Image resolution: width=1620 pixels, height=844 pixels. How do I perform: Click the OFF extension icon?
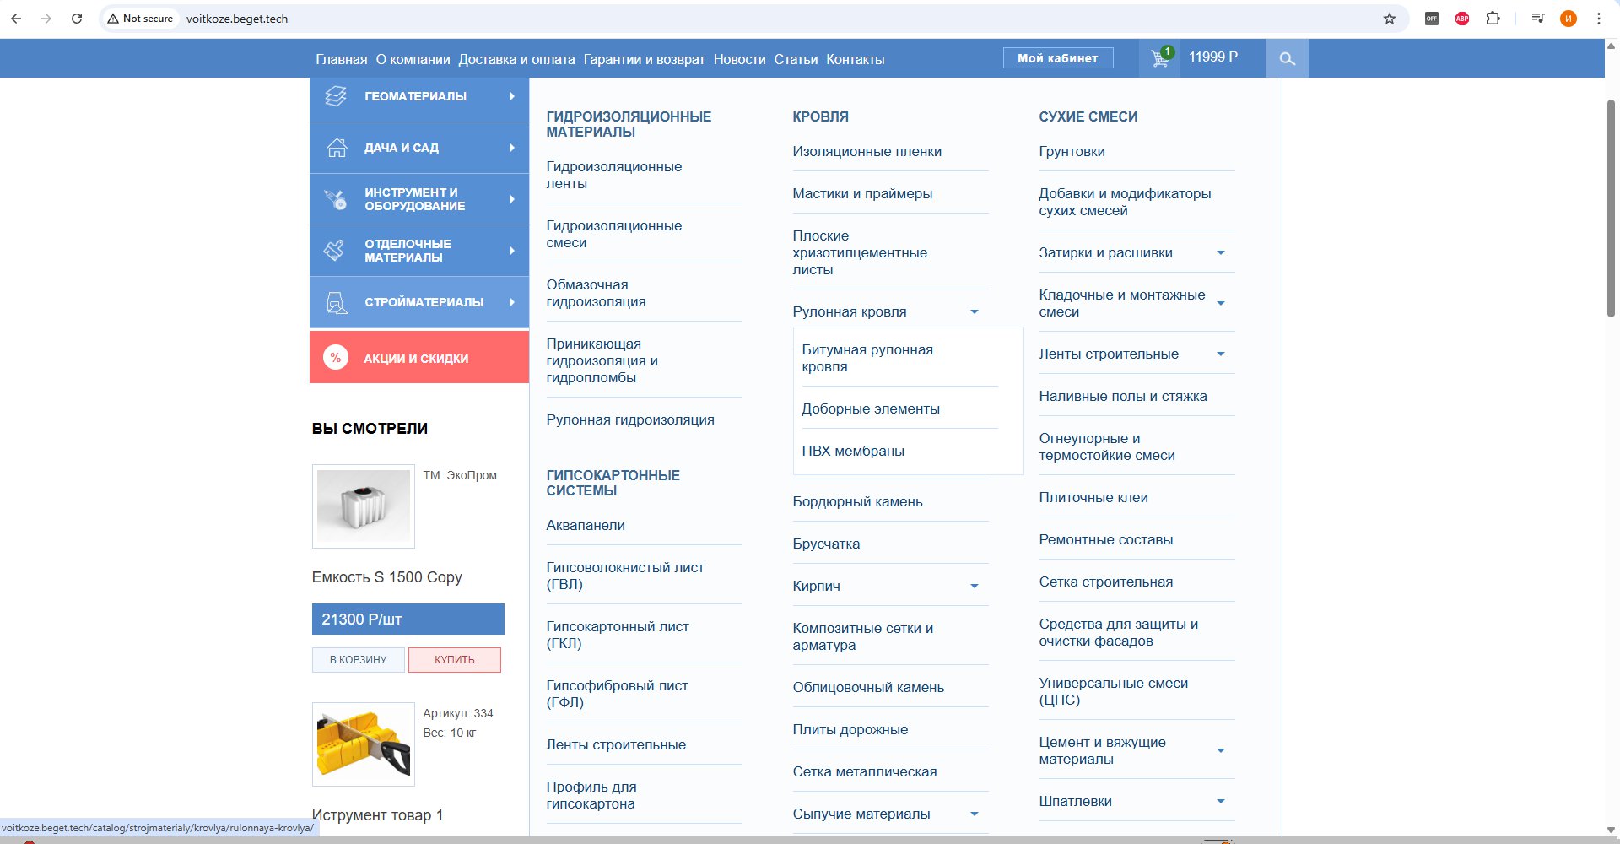tap(1432, 19)
